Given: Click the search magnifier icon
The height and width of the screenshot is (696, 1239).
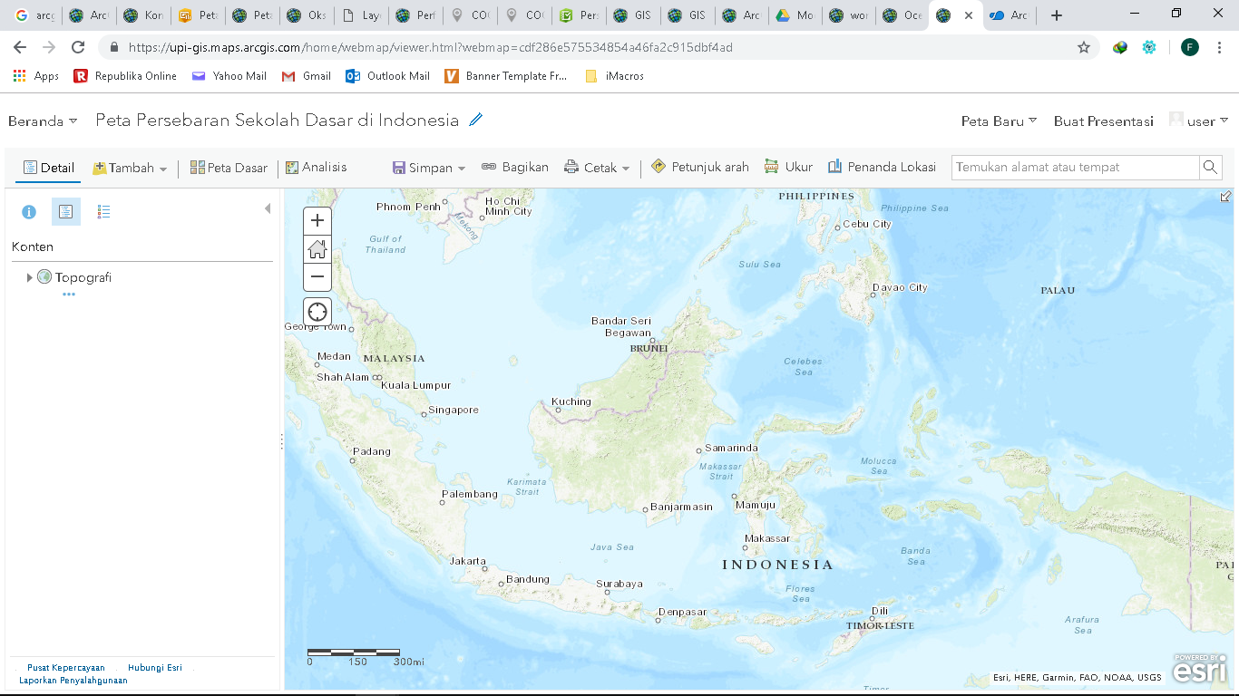Looking at the screenshot, I should 1210,167.
